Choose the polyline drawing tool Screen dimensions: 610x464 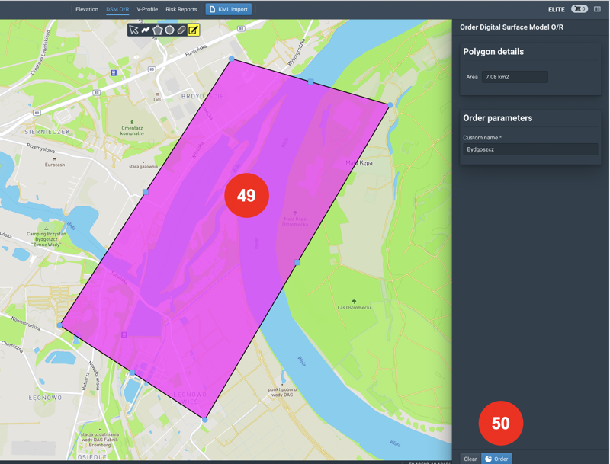coord(146,30)
